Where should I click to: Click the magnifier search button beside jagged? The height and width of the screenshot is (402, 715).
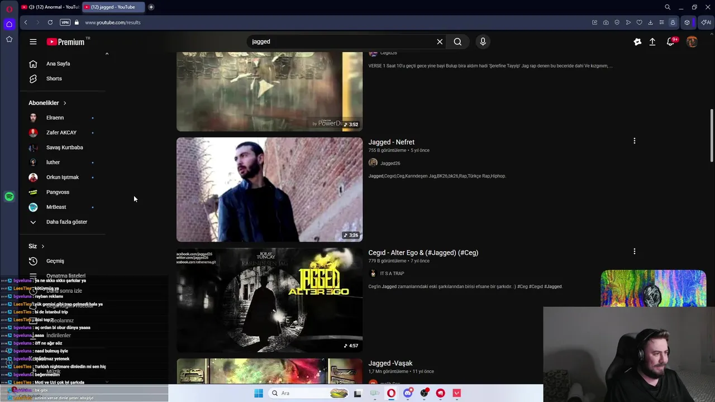click(x=457, y=42)
